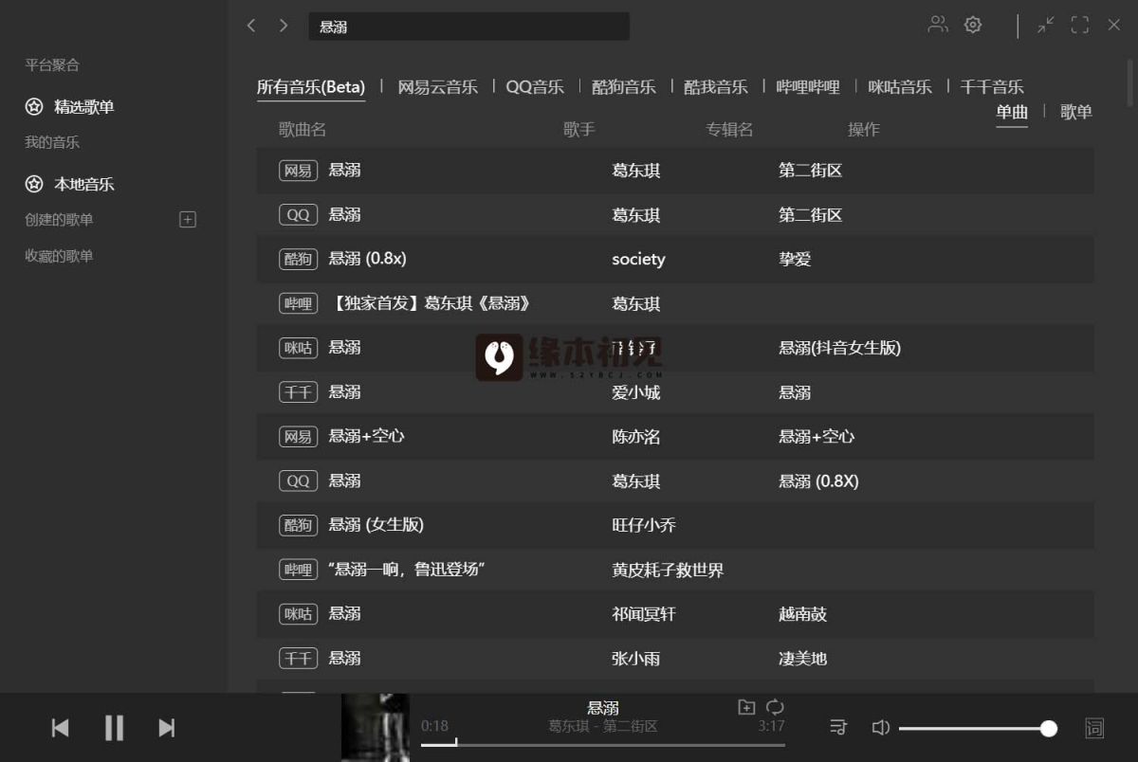Switch to the 网易云音乐 tab
This screenshot has width=1138, height=762.
438,87
